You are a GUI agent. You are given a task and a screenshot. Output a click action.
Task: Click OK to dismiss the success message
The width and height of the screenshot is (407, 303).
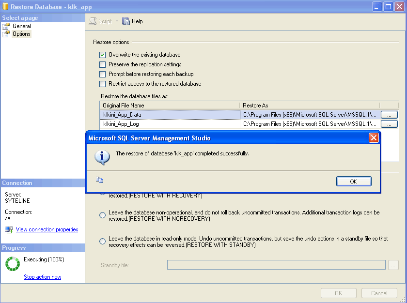354,181
